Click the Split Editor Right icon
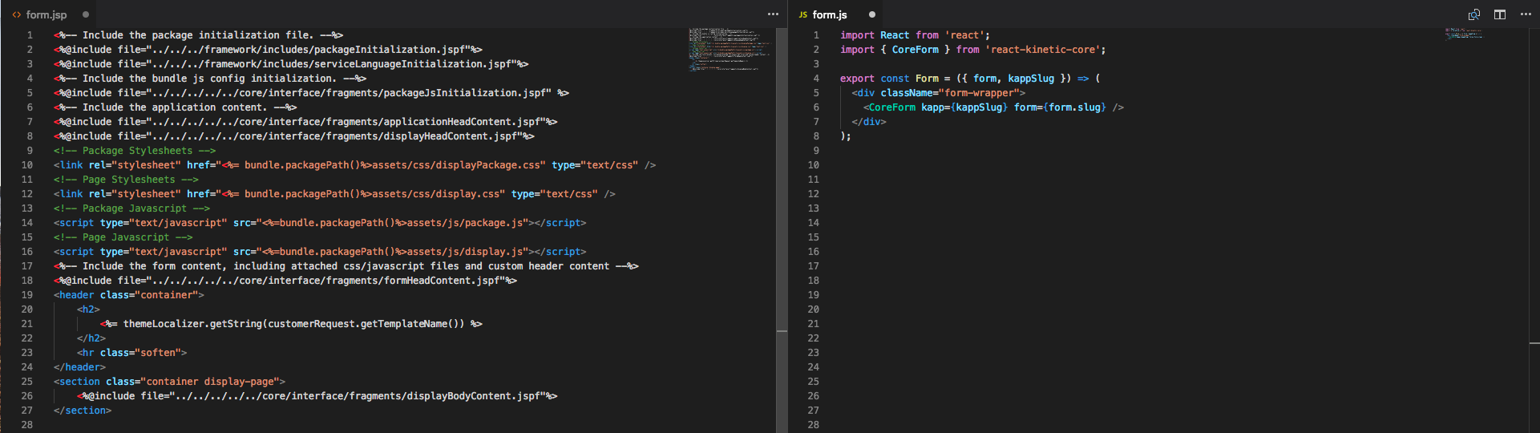Screen dimensions: 1540x433 point(1500,14)
